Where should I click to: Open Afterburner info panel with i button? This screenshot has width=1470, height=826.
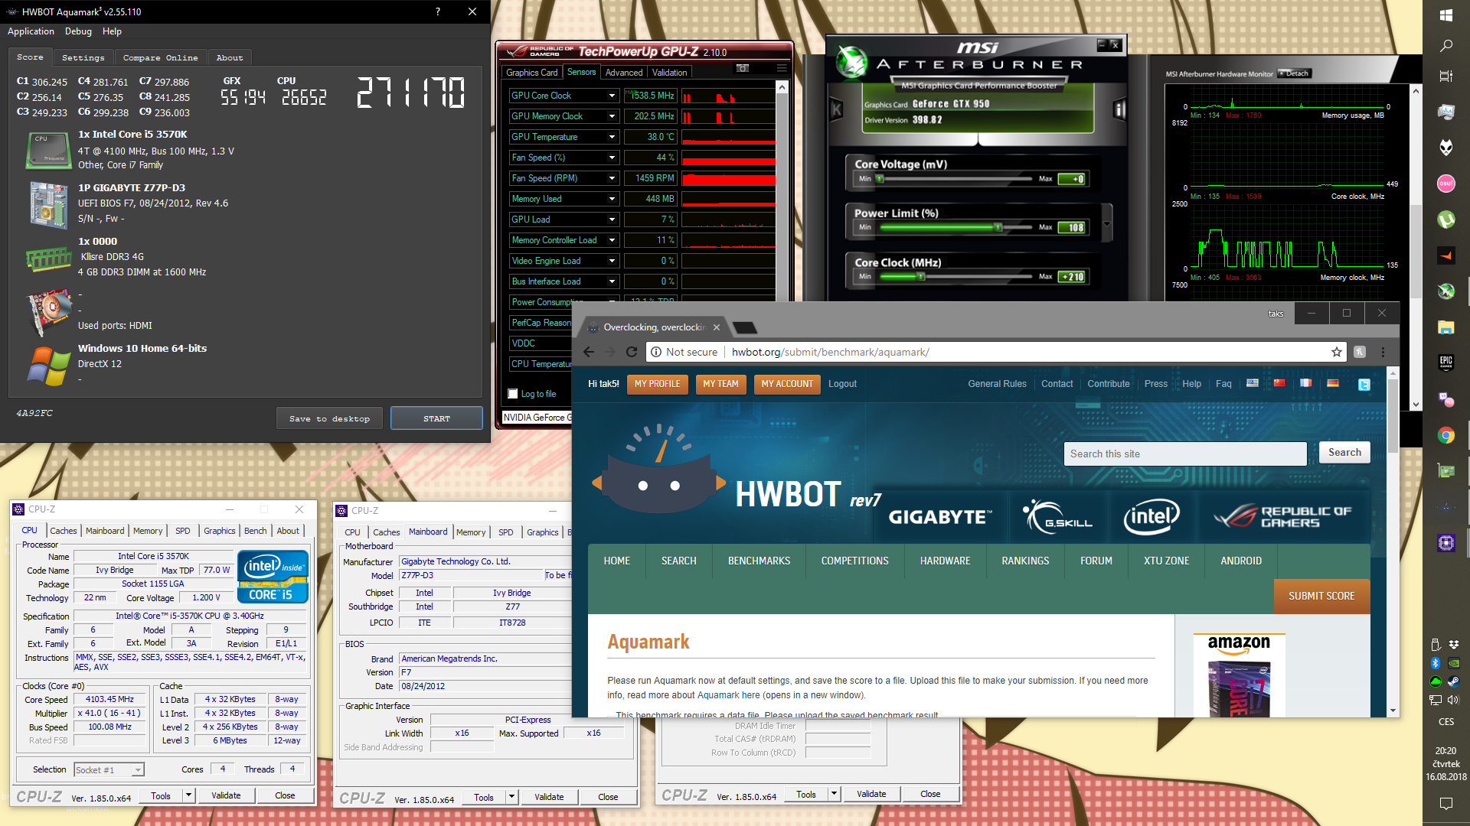coord(1119,110)
